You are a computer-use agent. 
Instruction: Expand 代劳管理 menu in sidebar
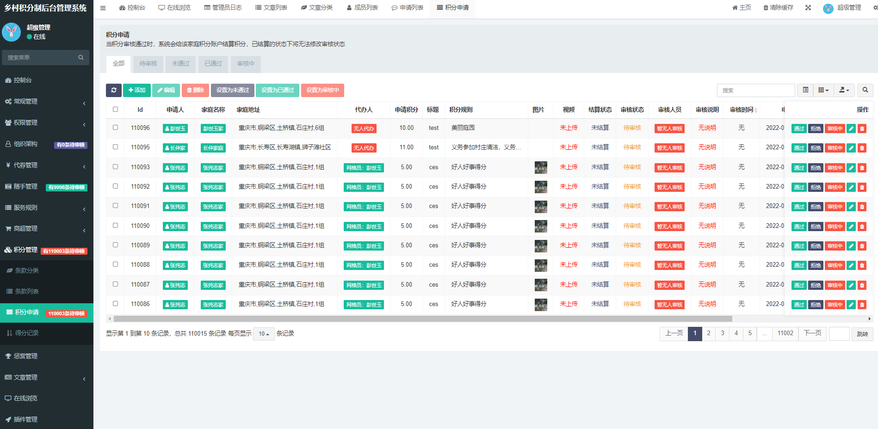(x=47, y=165)
